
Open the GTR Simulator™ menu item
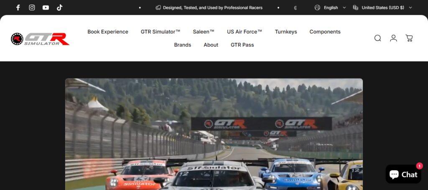160,32
